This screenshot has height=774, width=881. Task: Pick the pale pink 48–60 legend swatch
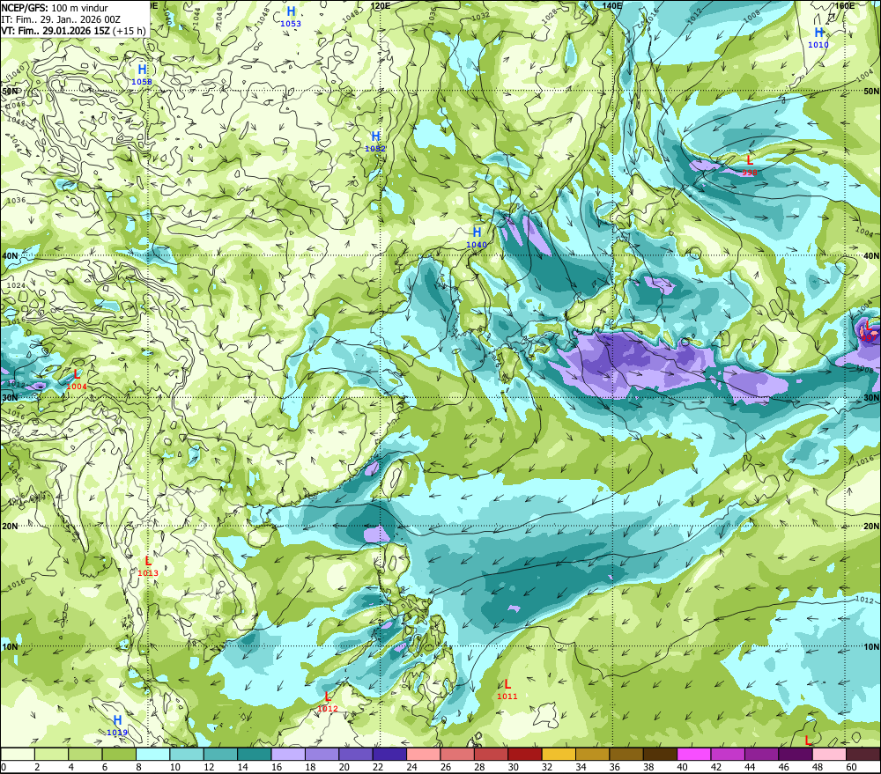[829, 754]
